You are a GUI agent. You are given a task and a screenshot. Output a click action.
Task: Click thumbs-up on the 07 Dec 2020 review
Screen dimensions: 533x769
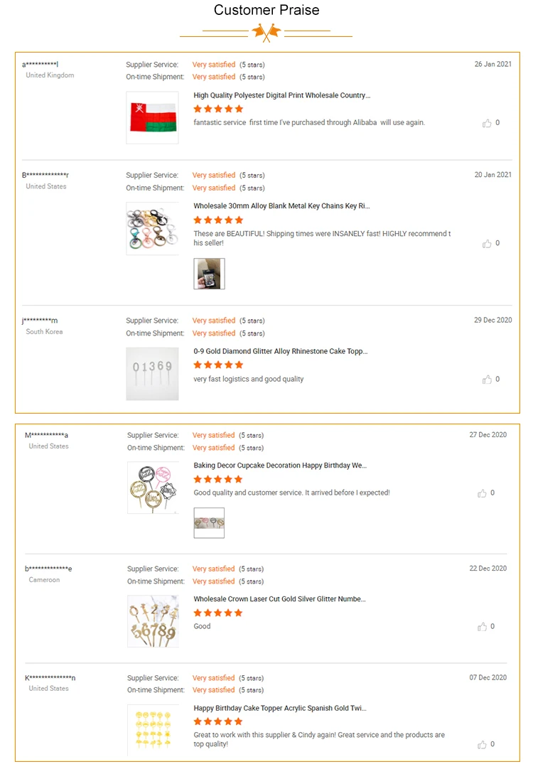tap(483, 745)
